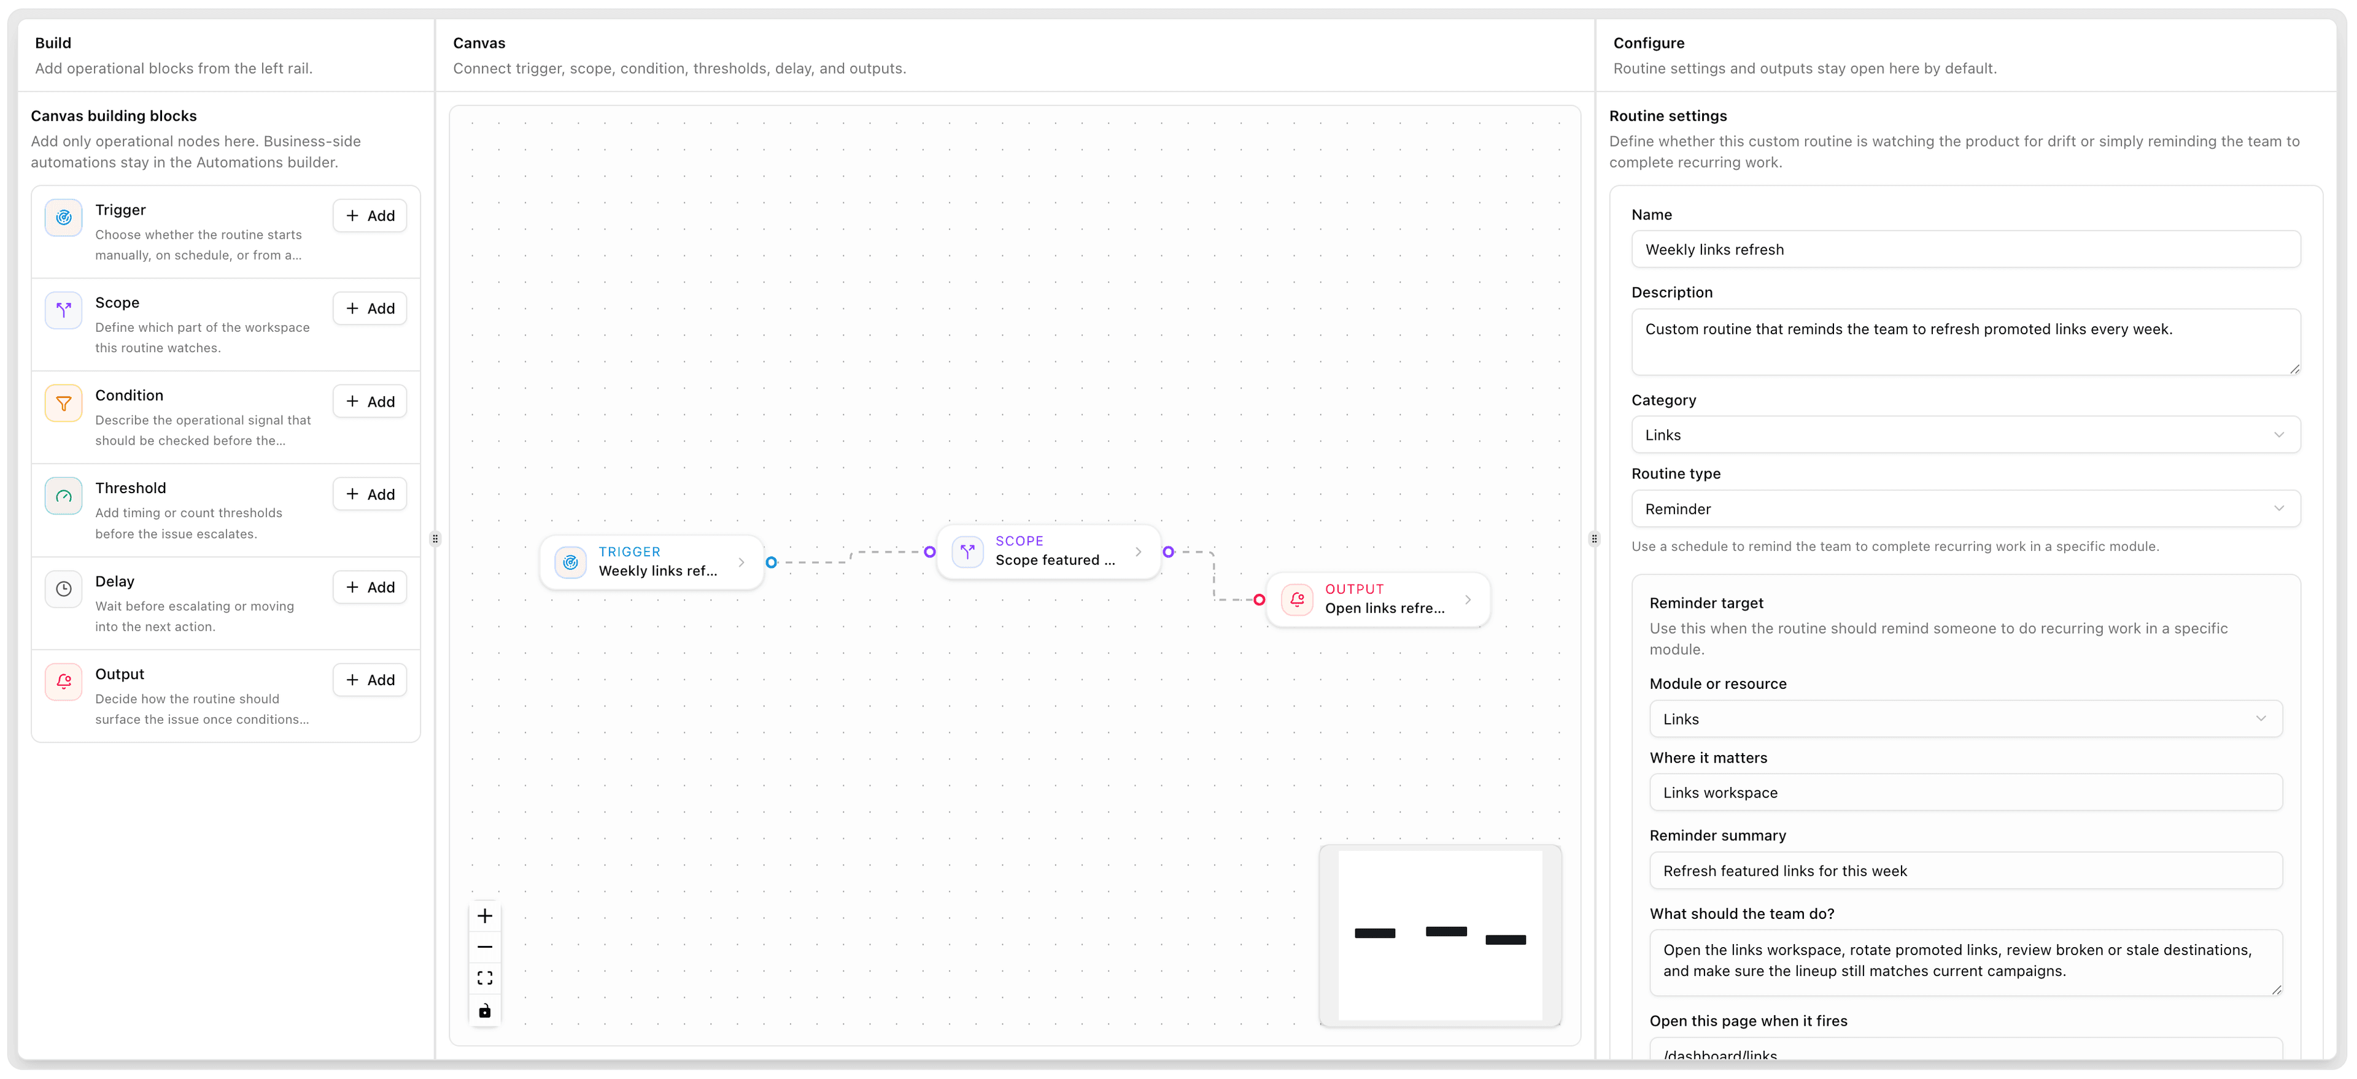This screenshot has height=1079, width=2357.
Task: Zoom out using the canvas minus icon
Action: tap(485, 947)
